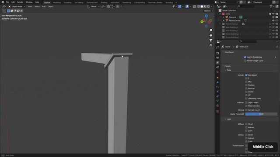Uncheck the Combined pass
Viewport: 280px width, 157px height.
coord(246,75)
